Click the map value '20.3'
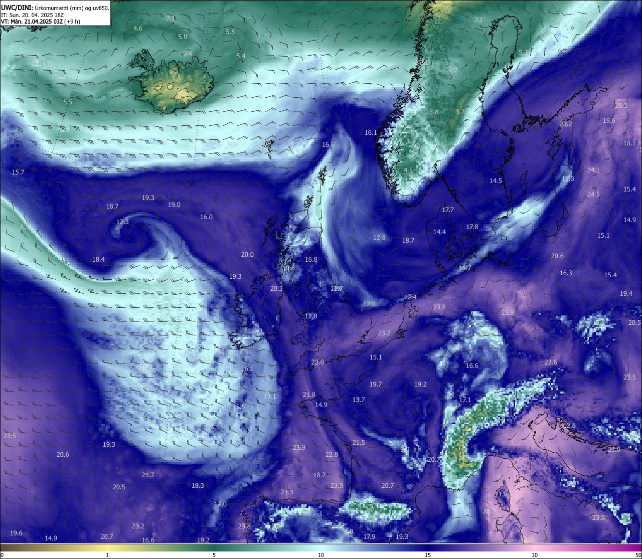This screenshot has width=642, height=559. point(276,289)
